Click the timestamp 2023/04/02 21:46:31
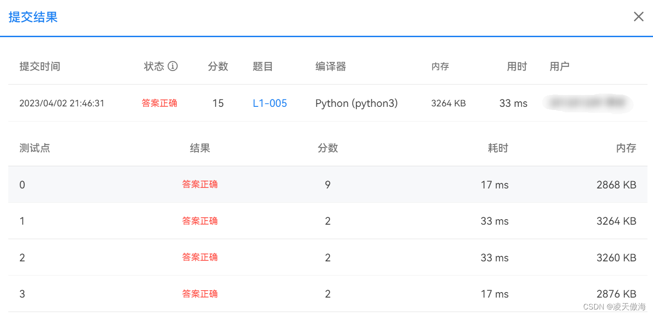Image resolution: width=653 pixels, height=315 pixels. point(64,103)
